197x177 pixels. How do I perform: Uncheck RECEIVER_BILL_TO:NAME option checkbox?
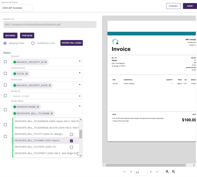pos(71,141)
